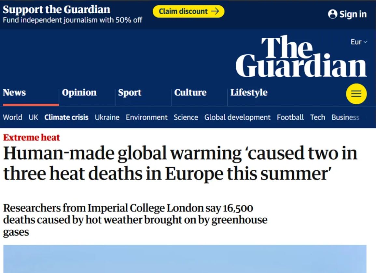This screenshot has height=273, width=376.
Task: Navigate to the Environment subsection
Action: 146,117
